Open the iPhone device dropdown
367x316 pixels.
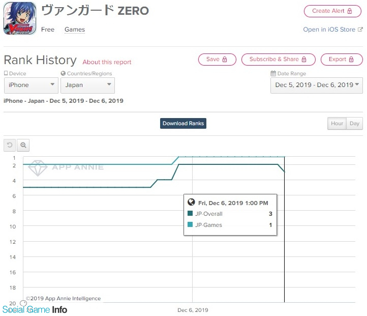point(31,85)
